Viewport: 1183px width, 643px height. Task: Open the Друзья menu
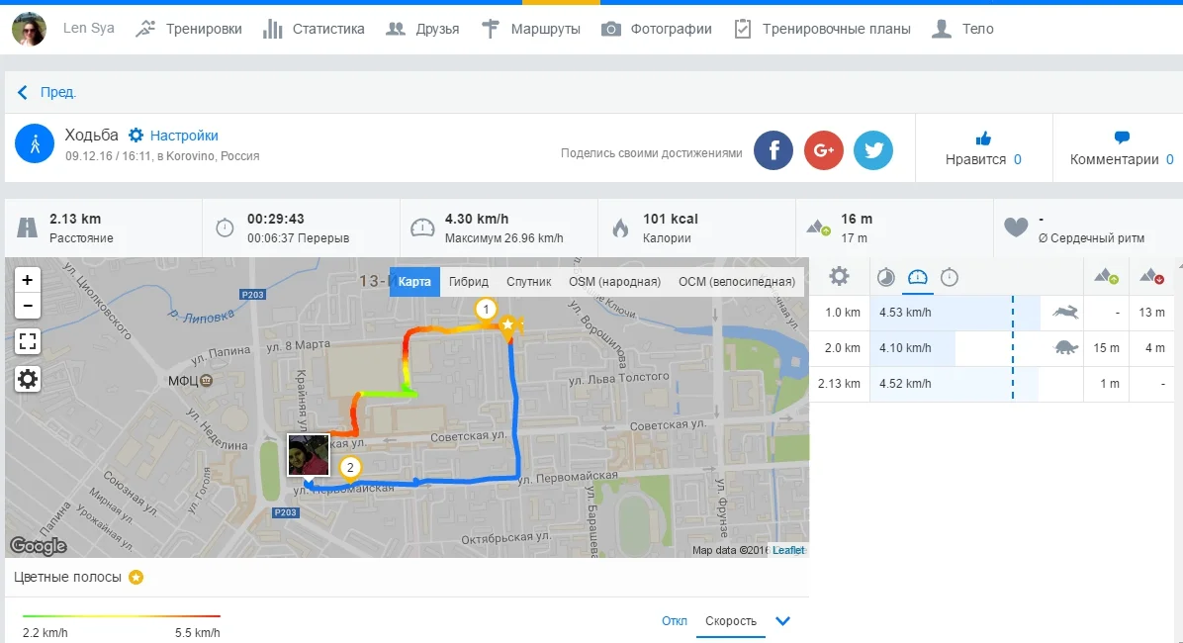click(422, 29)
